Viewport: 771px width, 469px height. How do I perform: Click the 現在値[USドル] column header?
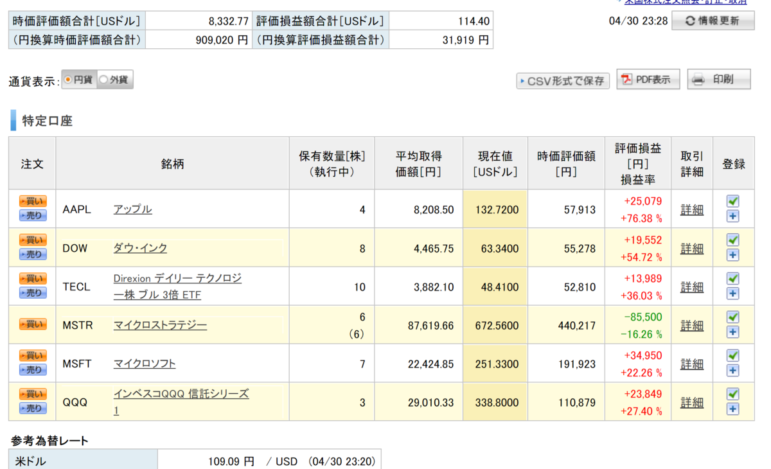point(495,164)
